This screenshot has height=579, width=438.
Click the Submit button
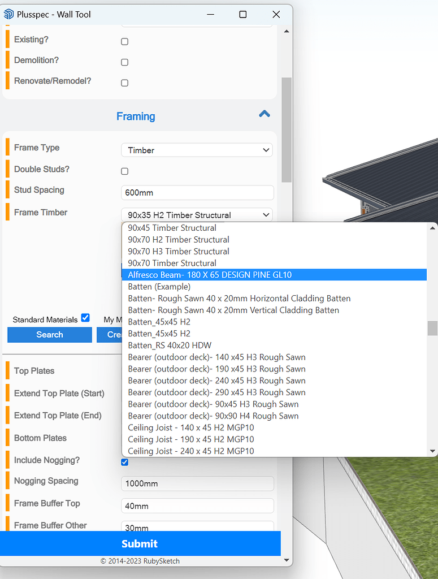coord(140,543)
